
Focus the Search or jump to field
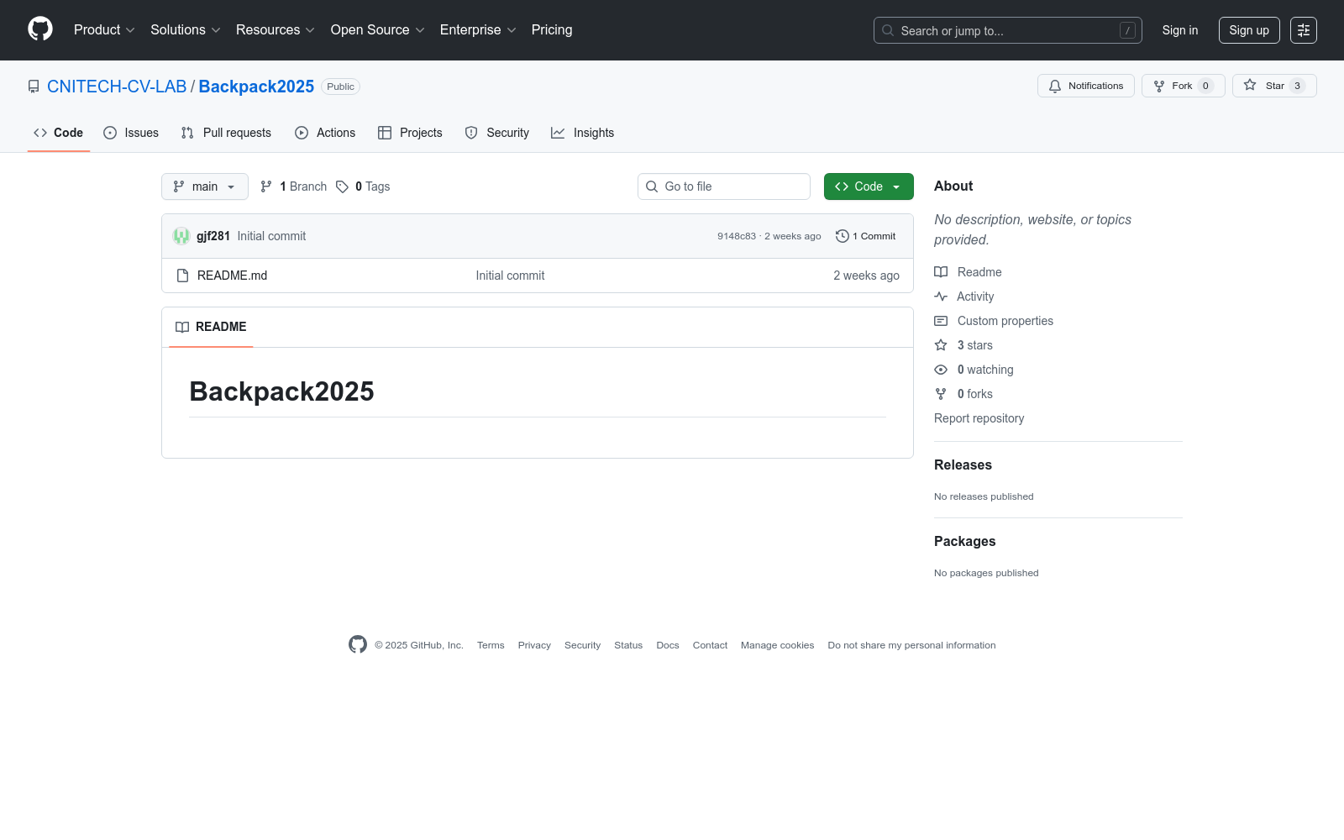point(1008,30)
